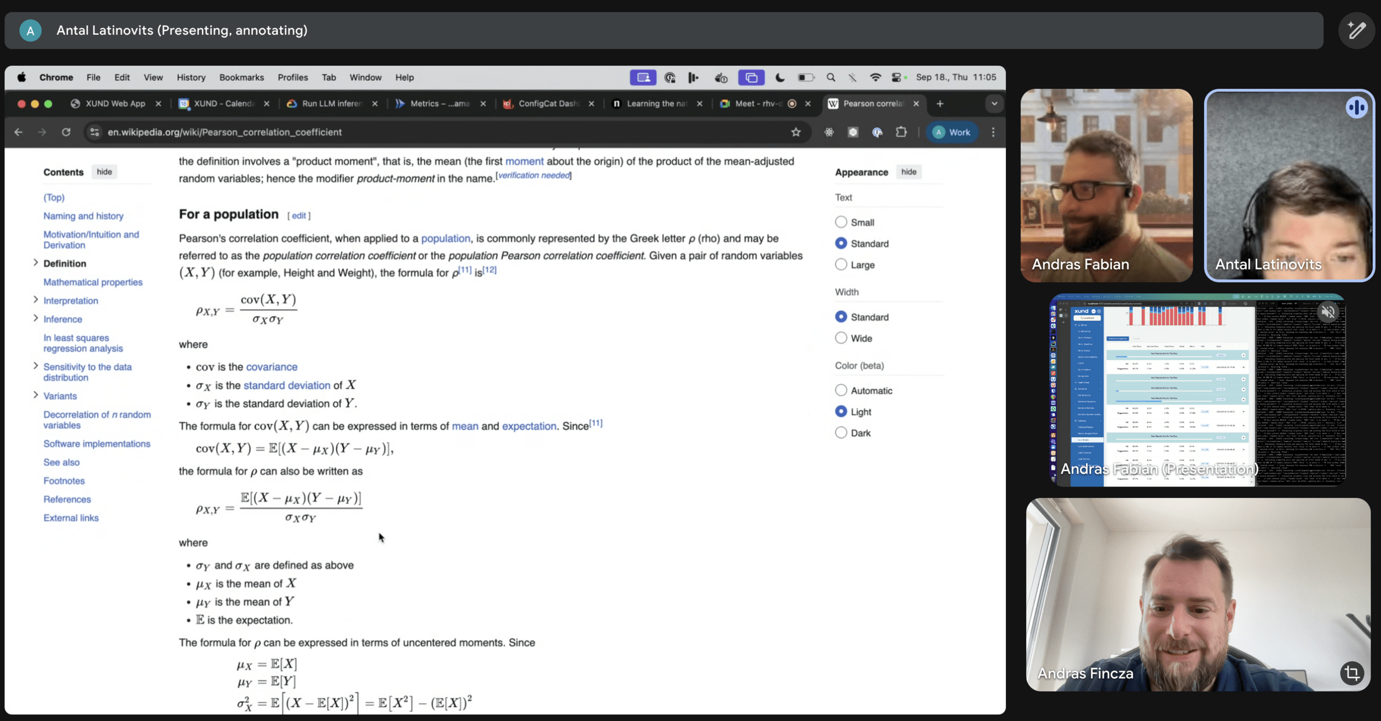Hide the Appearance panel
This screenshot has height=721, width=1381.
click(x=908, y=172)
